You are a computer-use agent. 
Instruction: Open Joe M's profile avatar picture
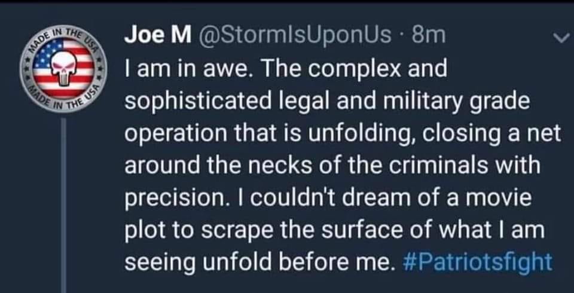tap(63, 69)
